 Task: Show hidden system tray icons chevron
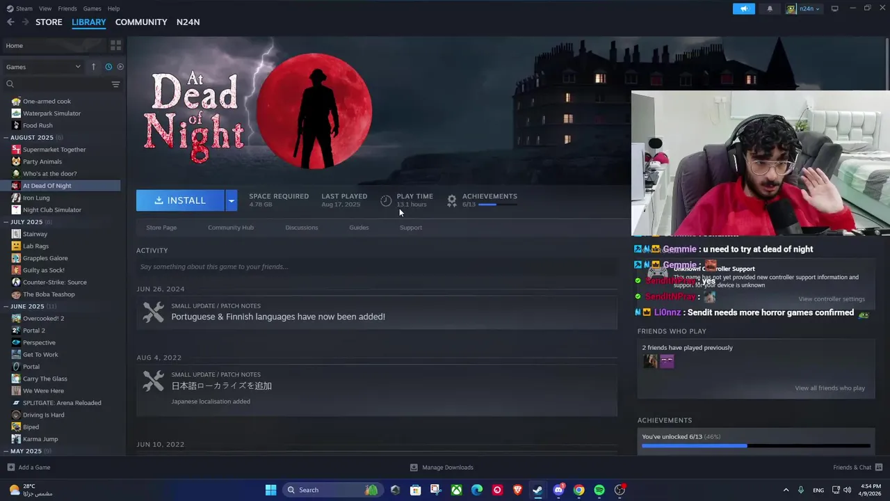[x=786, y=490]
